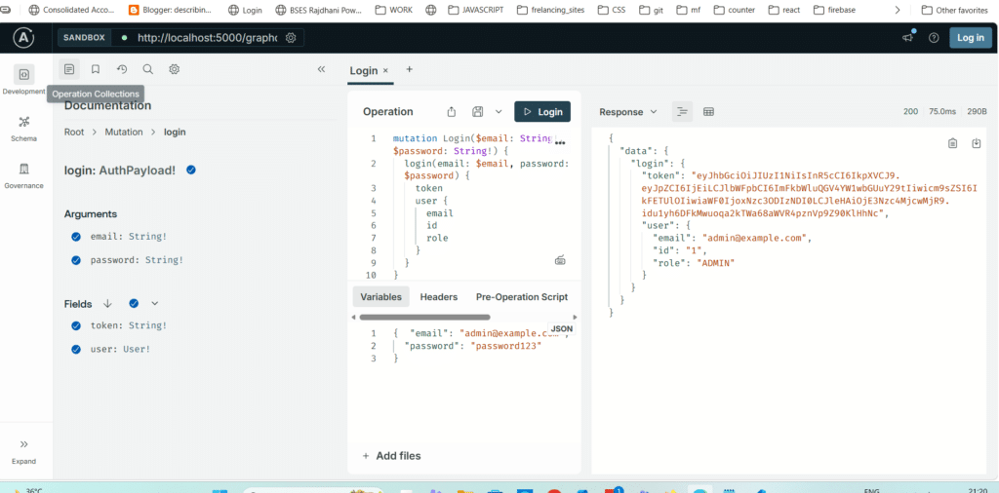
Task: Click the save operation icon
Action: click(x=477, y=112)
